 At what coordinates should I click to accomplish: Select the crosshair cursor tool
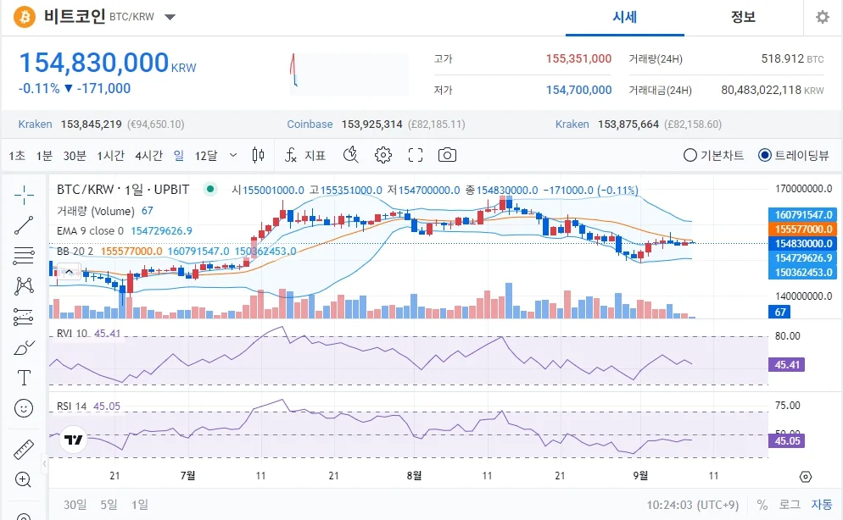pos(24,195)
